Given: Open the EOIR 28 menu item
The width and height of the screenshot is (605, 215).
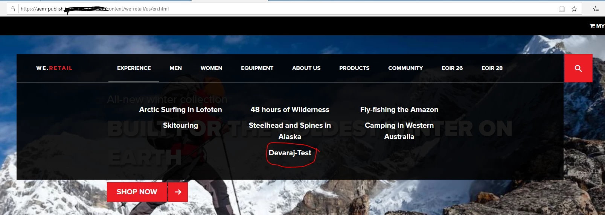Looking at the screenshot, I should tap(492, 68).
